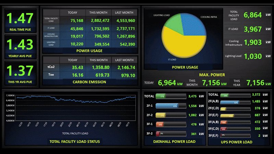
Task: Click the This Year max power 7,156 value
Action: [255, 83]
